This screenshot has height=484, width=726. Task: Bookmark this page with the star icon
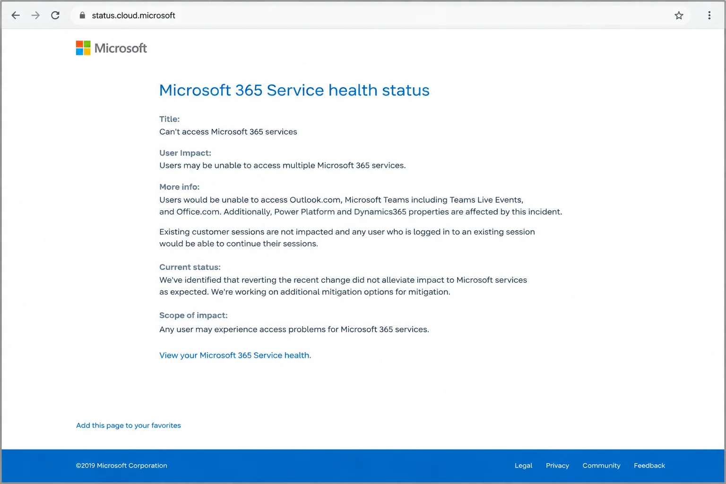tap(679, 15)
